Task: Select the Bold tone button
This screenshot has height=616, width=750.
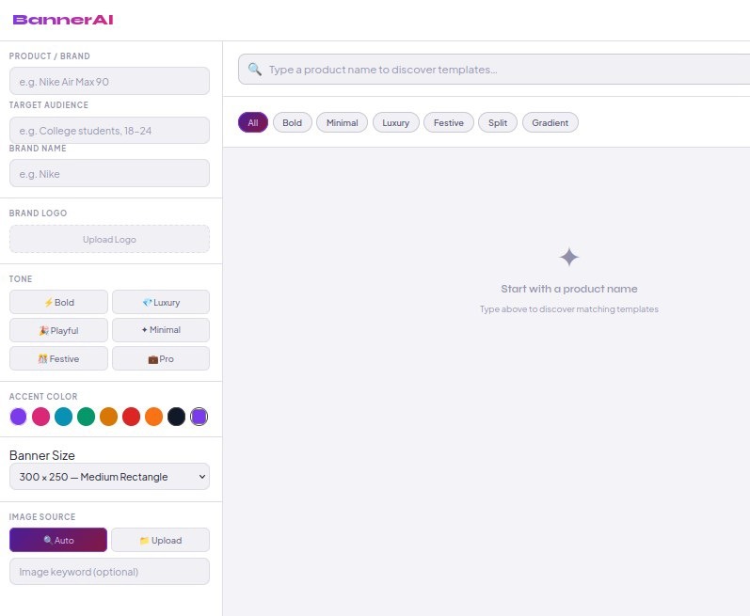Action: click(x=58, y=302)
